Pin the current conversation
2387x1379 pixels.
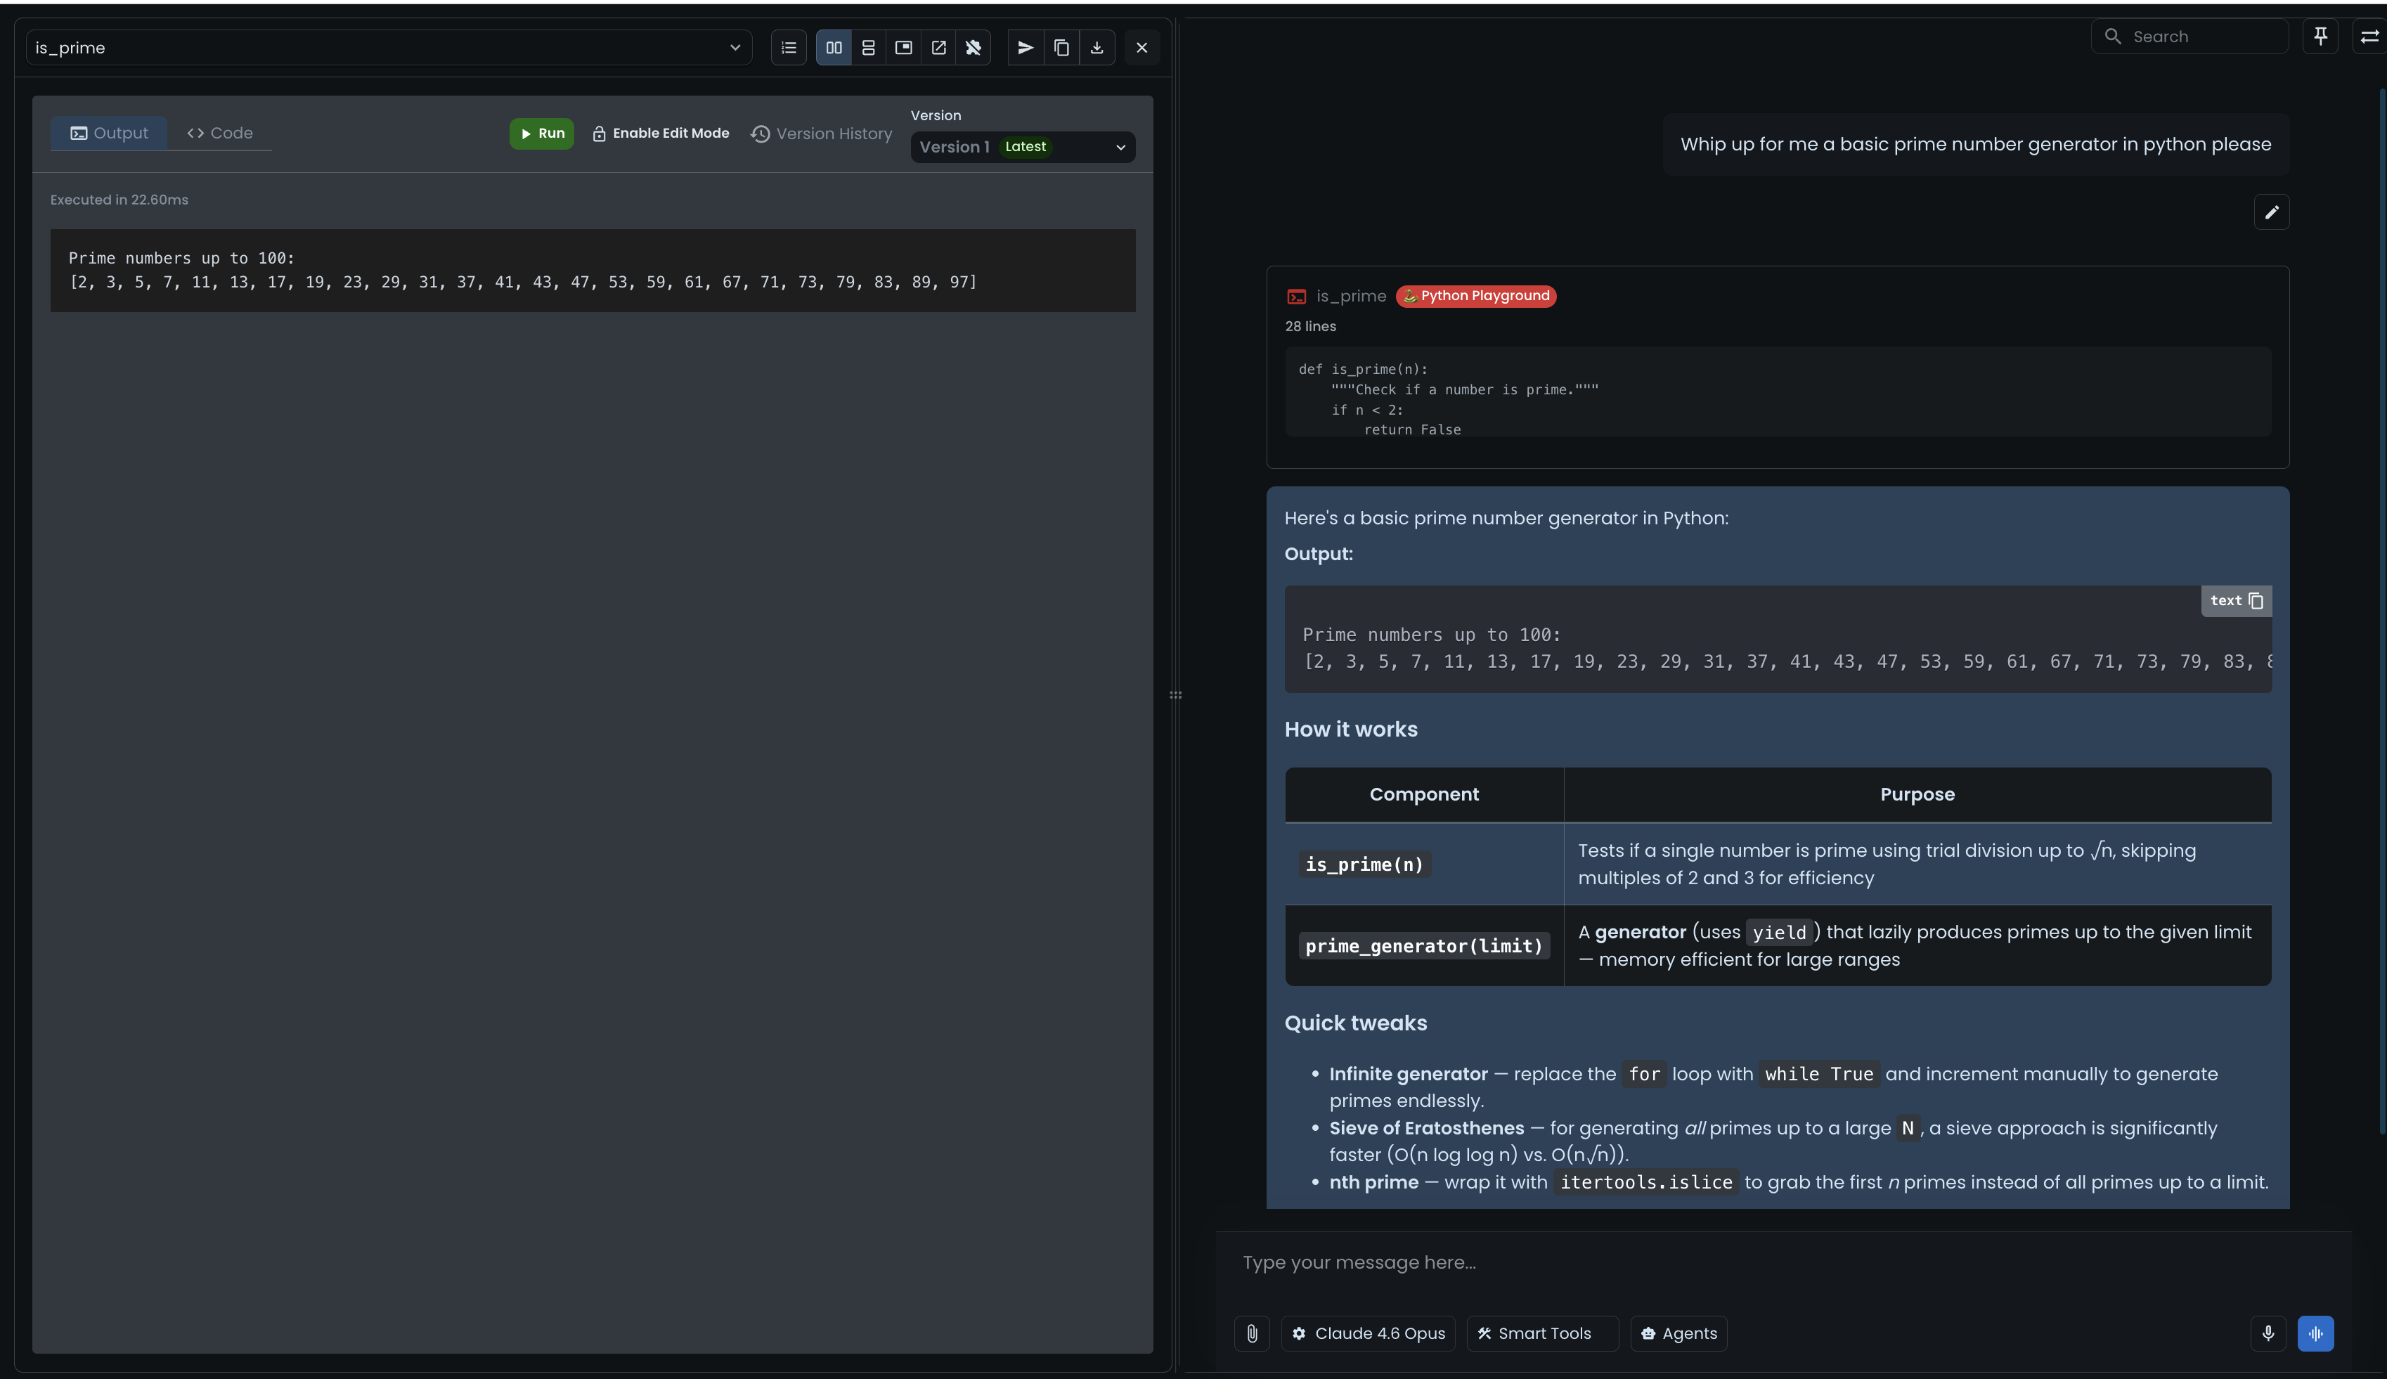pos(2322,36)
